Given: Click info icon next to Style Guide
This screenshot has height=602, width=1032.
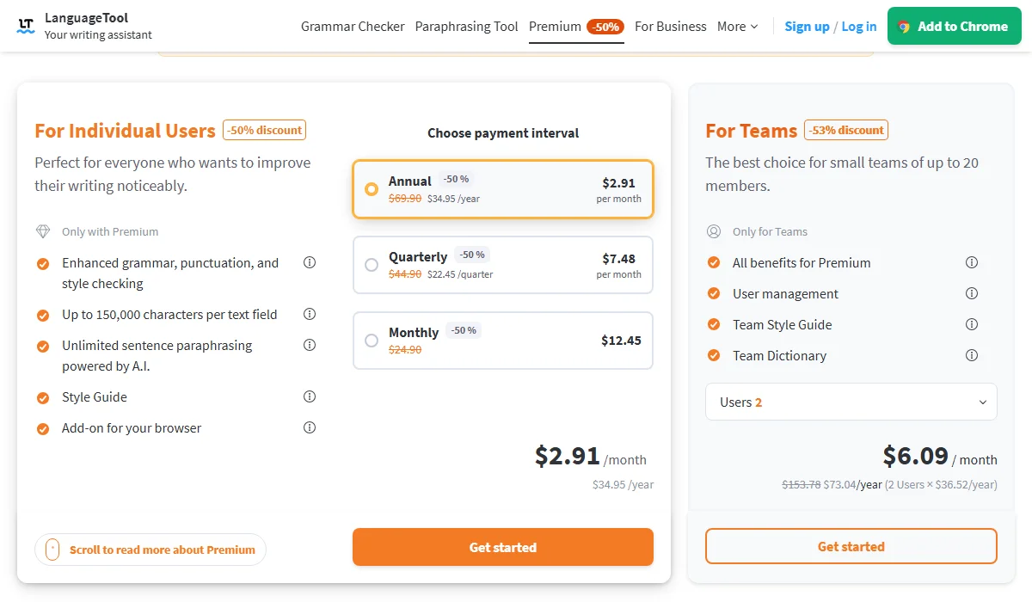Looking at the screenshot, I should pyautogui.click(x=310, y=396).
